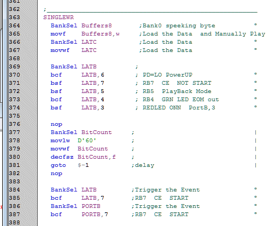Click 'LATB' operand on line 369
Screen dimensions: 269x226
click(x=89, y=67)
